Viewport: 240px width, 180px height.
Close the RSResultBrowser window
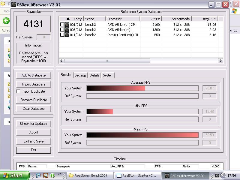click(226, 4)
